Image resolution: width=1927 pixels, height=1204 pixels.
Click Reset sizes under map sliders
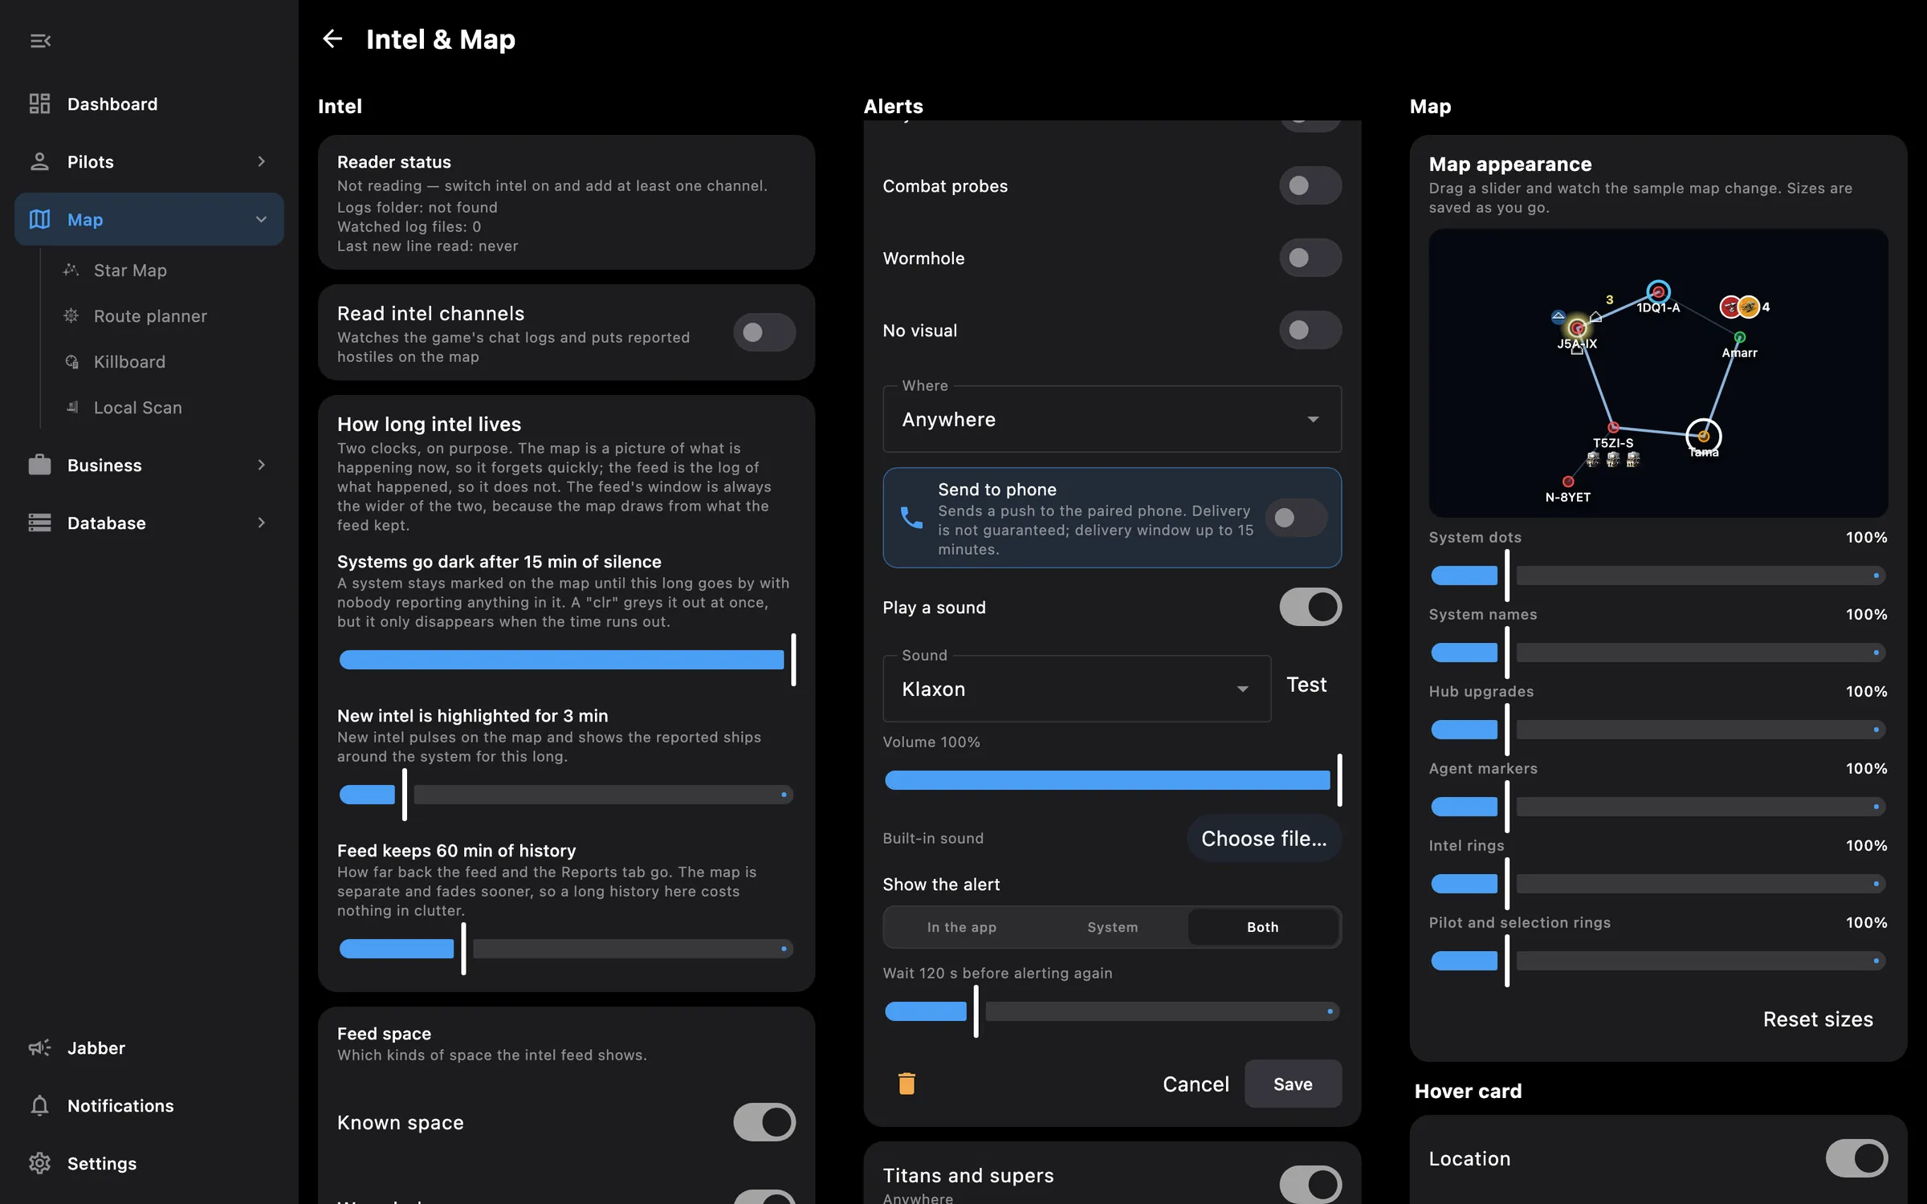(x=1818, y=1019)
